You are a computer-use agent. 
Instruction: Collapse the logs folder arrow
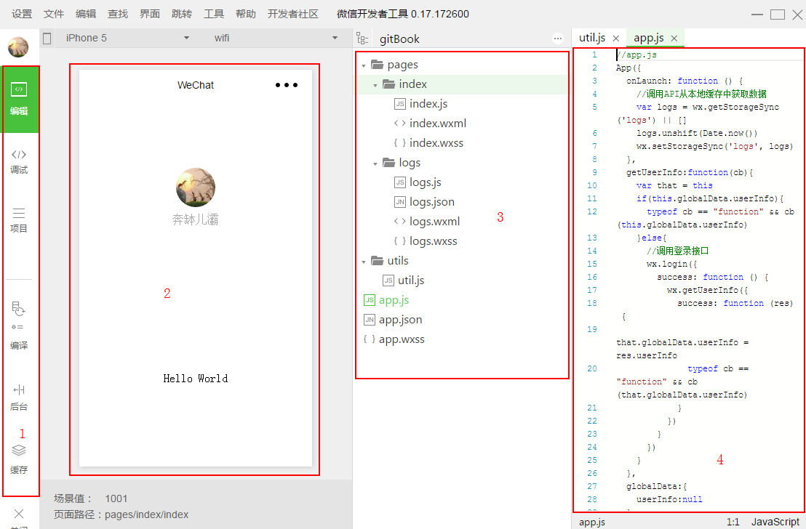375,163
